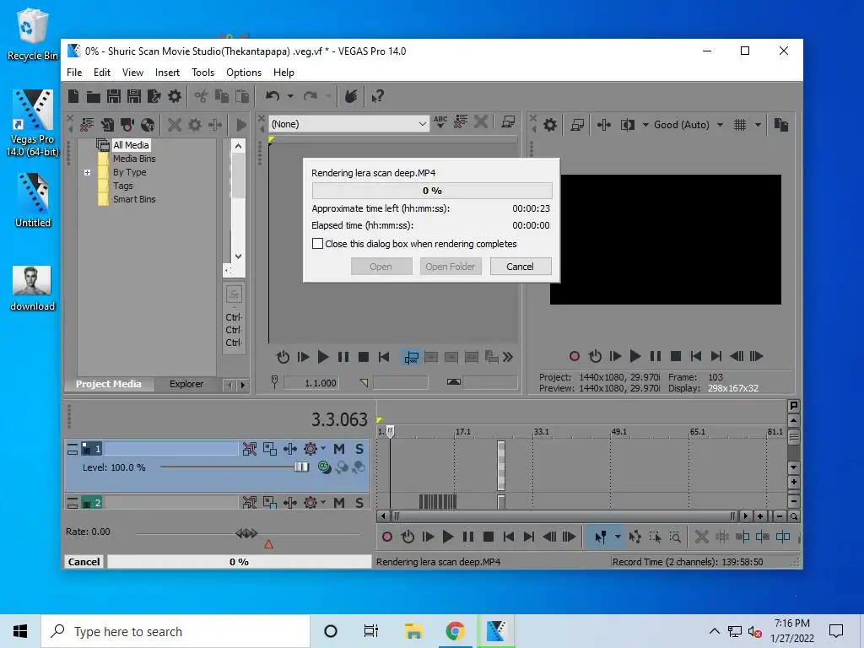Screen dimensions: 864x648
Task: Open Normal Edit tool dropdown arrow
Action: click(618, 537)
